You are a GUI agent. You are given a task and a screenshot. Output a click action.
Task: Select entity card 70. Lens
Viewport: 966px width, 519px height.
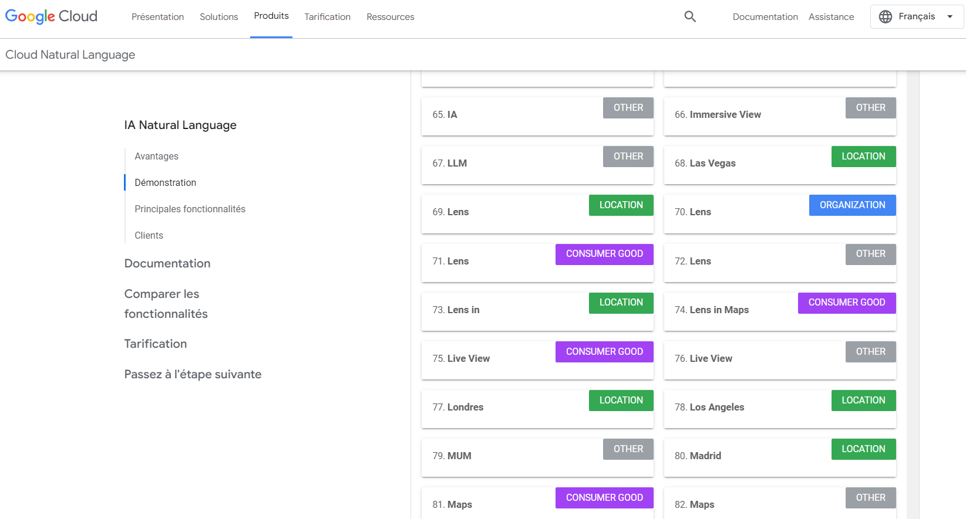coord(780,213)
